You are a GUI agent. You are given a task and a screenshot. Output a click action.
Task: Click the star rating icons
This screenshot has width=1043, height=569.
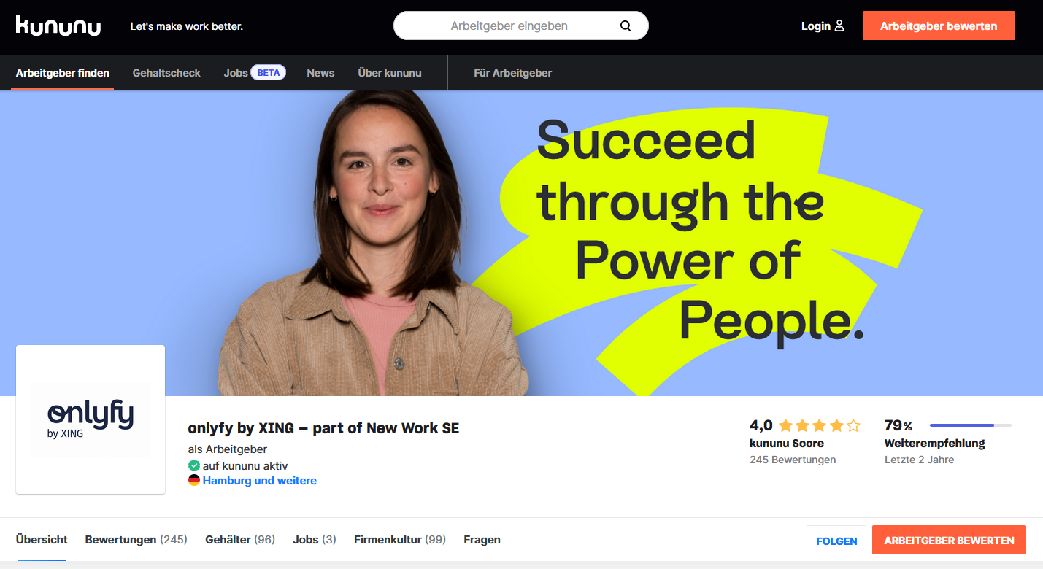coord(820,425)
